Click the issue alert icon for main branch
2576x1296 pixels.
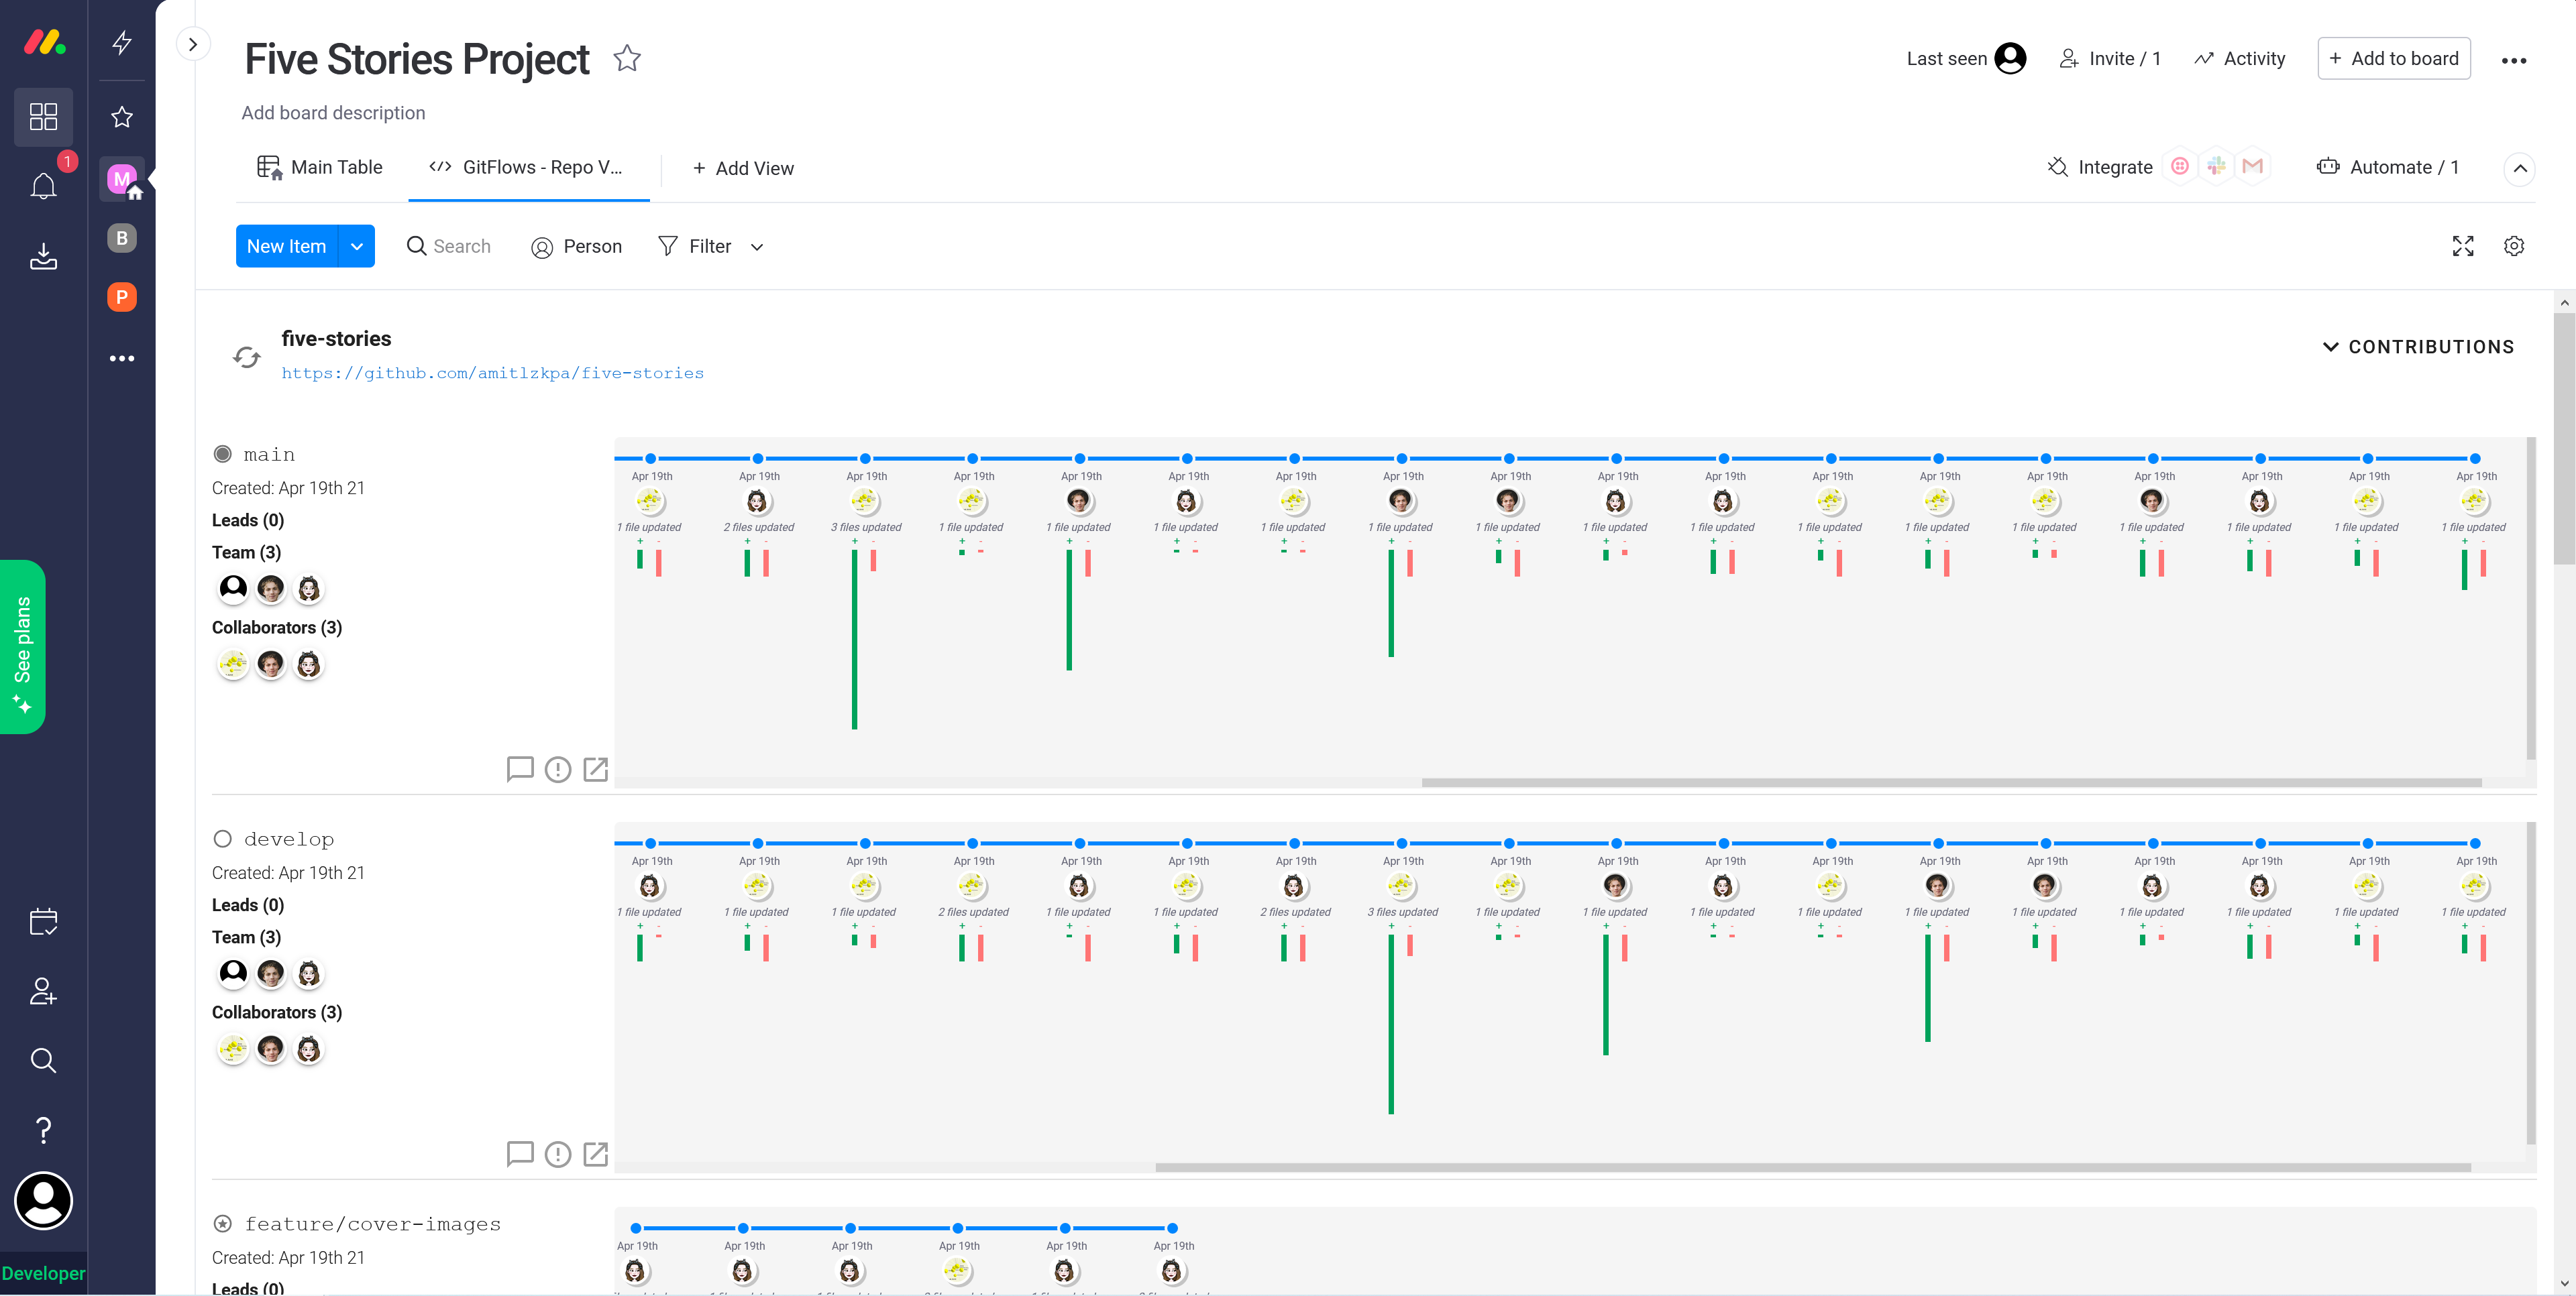(558, 768)
